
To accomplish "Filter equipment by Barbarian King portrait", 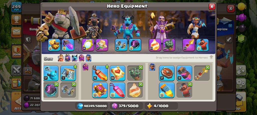I will click(x=61, y=58).
